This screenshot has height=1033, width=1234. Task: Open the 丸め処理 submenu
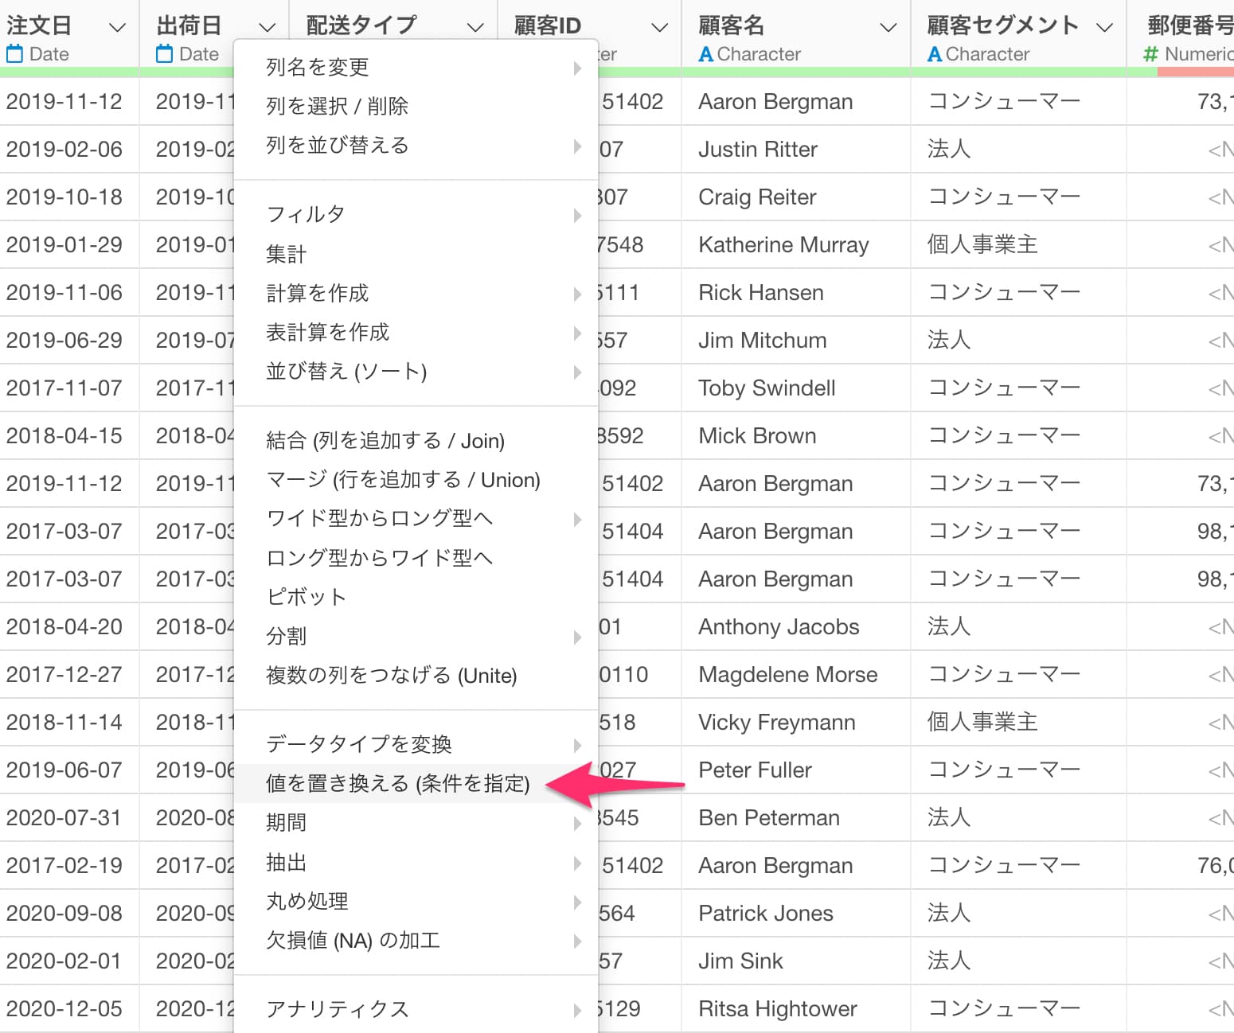416,902
